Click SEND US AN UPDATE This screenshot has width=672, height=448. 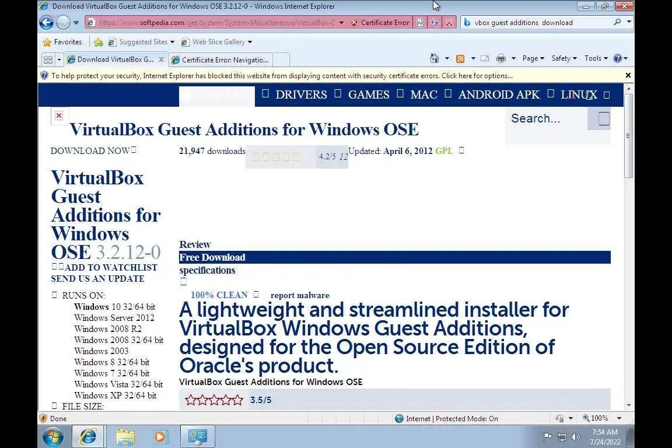pyautogui.click(x=98, y=279)
